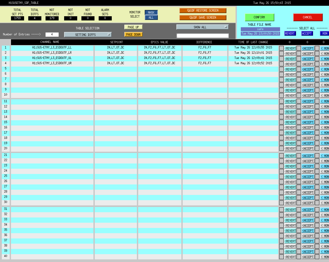Screen dimensions: 329x262
Task: Click the DIFFERENCE column header
Action: click(204, 42)
